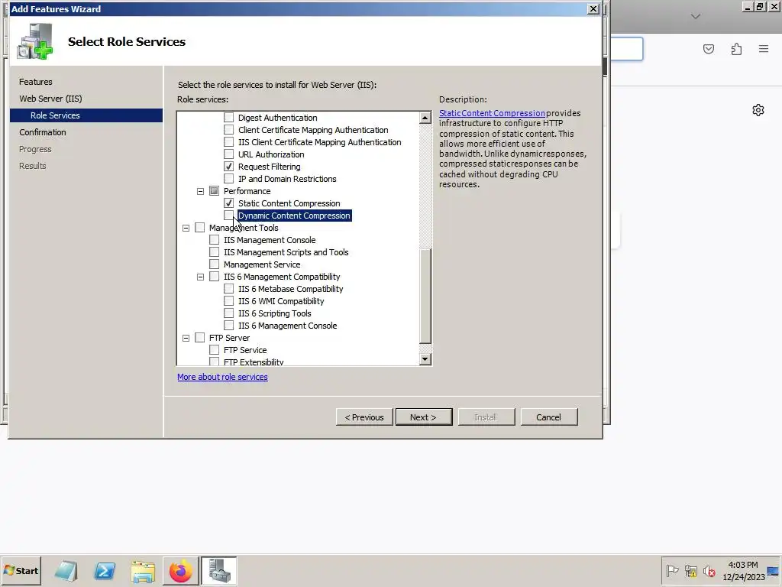Image resolution: width=782 pixels, height=587 pixels.
Task: Click the role services scrollbar thumb
Action: (x=425, y=297)
